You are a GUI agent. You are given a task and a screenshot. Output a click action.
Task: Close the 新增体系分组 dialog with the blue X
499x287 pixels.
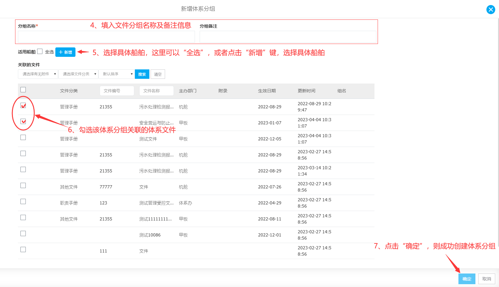coord(491,10)
